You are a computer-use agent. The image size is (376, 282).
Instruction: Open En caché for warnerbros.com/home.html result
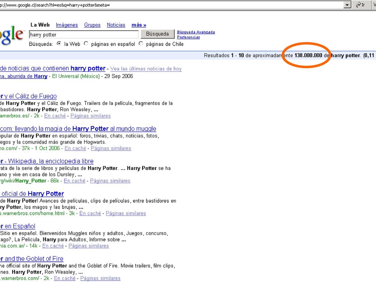click(x=90, y=213)
